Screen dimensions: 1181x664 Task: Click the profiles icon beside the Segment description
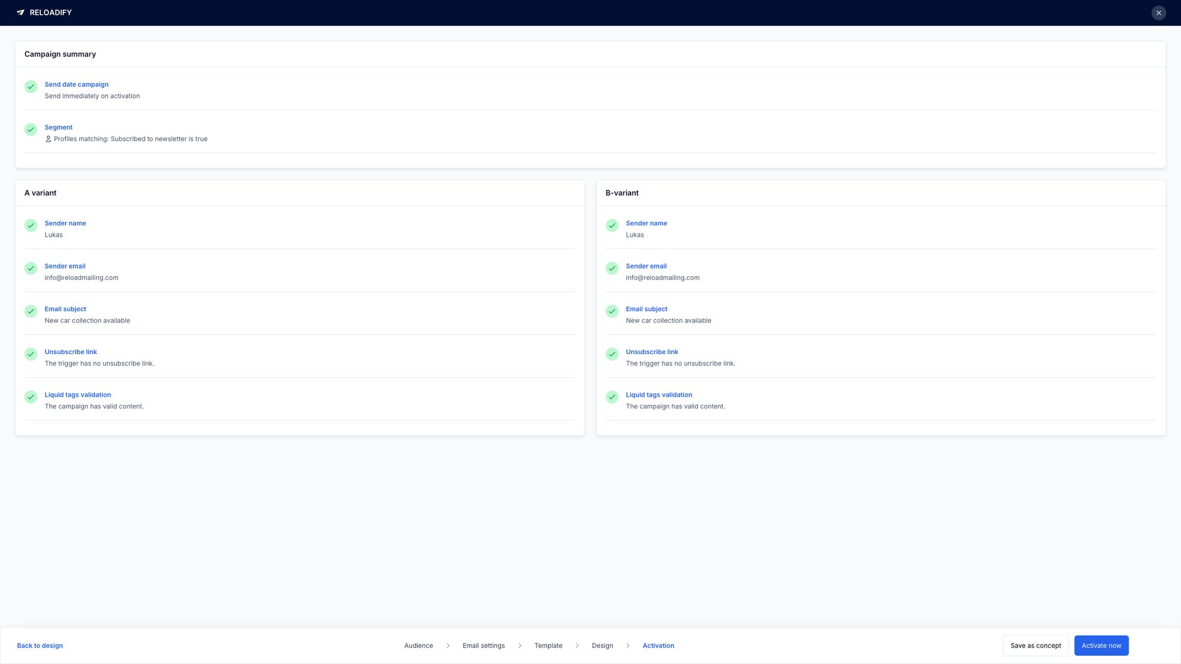coord(48,139)
